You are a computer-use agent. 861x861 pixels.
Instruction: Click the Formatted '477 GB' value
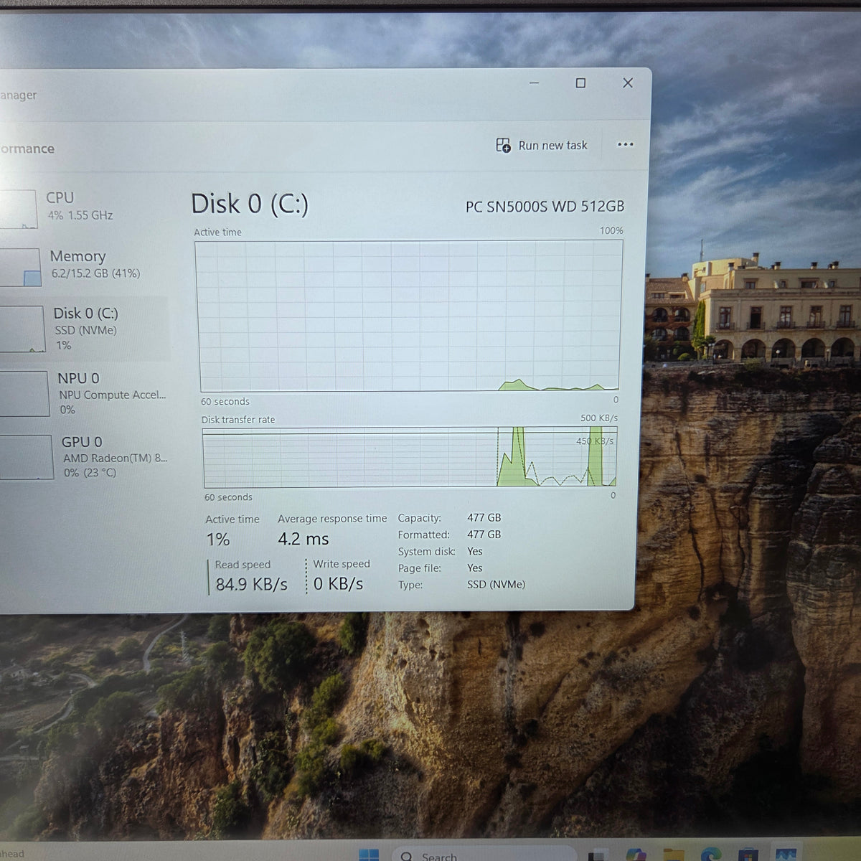(x=484, y=535)
